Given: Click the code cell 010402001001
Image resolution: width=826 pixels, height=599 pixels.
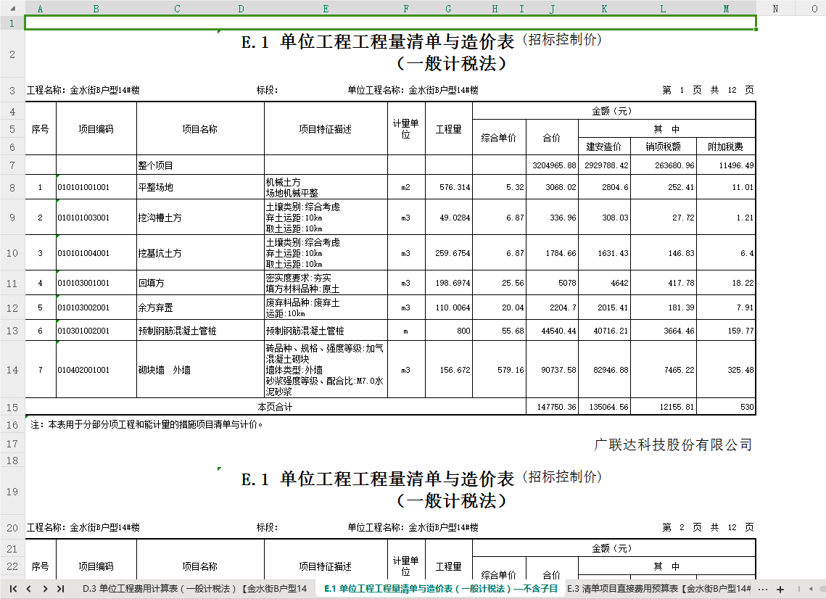Looking at the screenshot, I should coord(96,370).
